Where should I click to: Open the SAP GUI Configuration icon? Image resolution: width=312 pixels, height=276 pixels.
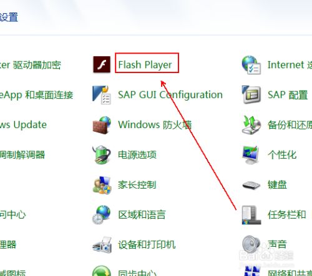click(x=102, y=95)
